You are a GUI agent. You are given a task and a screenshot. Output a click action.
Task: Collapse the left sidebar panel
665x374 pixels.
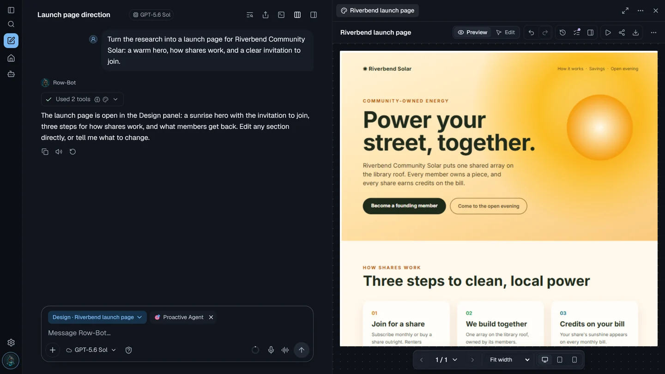click(11, 10)
